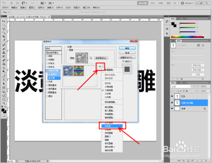This screenshot has height=163, width=212.
Task: Open the Character panel icon in dock
Action: pyautogui.click(x=167, y=29)
